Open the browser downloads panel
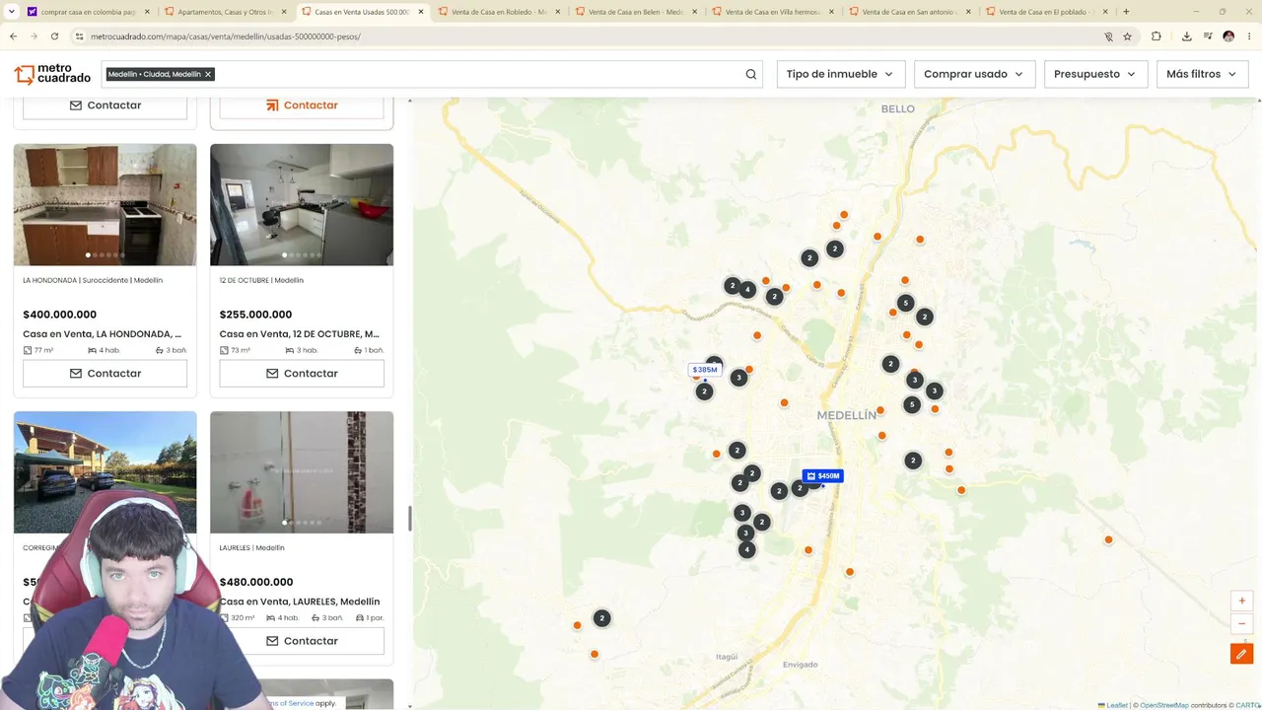 pos(1186,36)
